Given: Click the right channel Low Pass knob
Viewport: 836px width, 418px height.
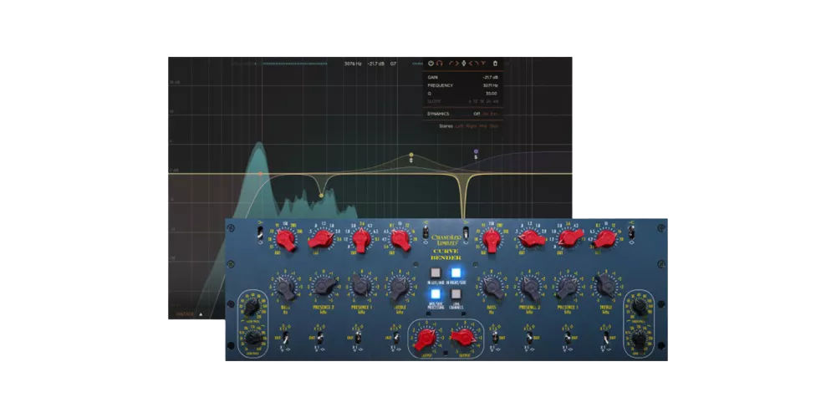Looking at the screenshot, I should pos(640,339).
